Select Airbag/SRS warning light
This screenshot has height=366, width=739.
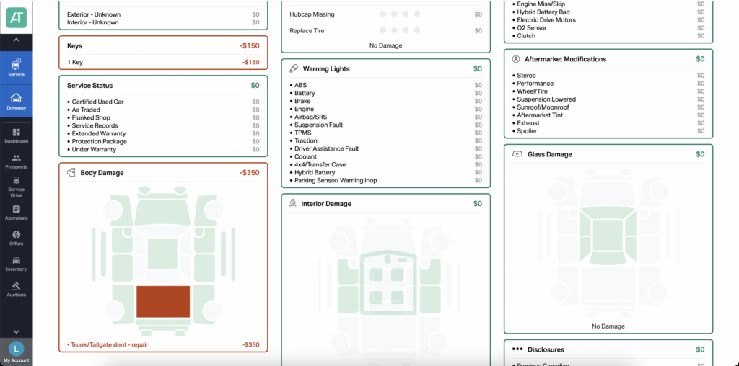click(x=385, y=117)
